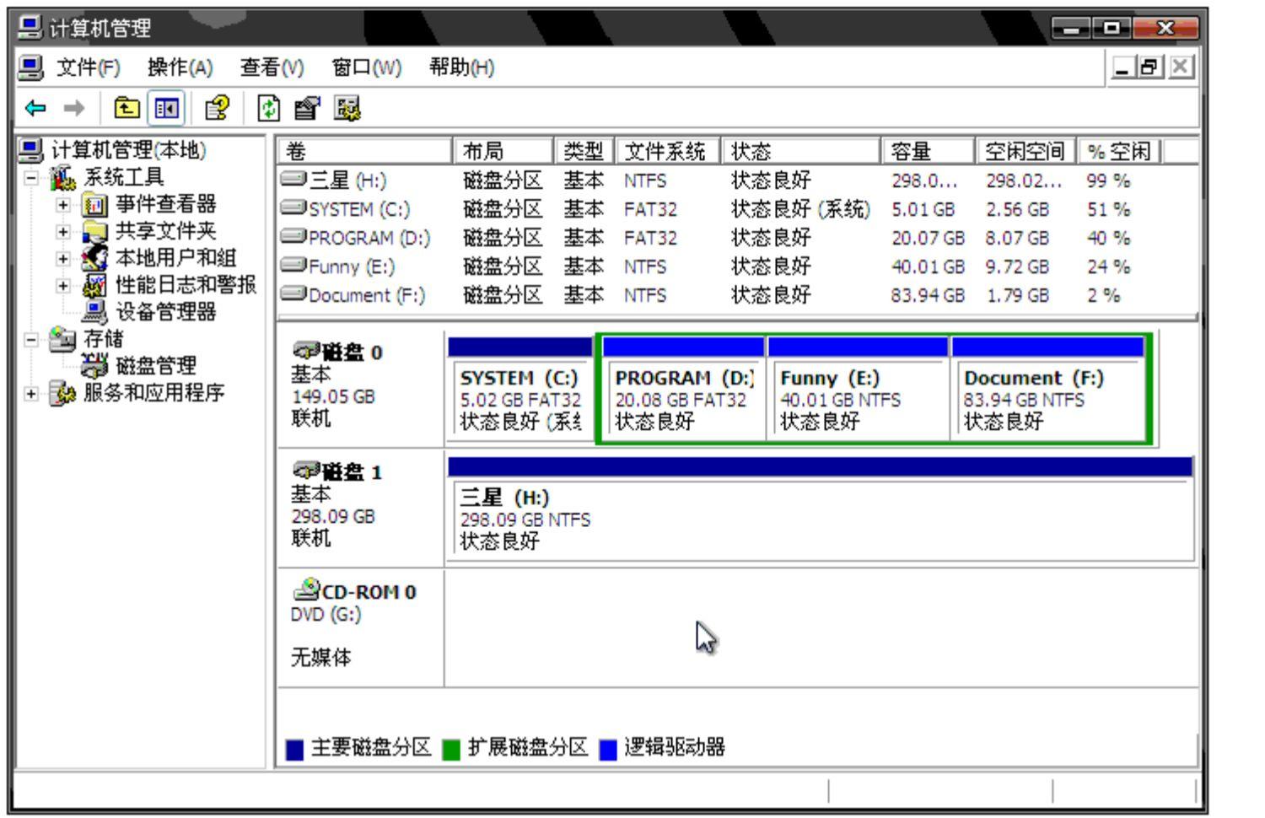Select the Funny (E:) partition block
Image resolution: width=1265 pixels, height=818 pixels.
pos(857,398)
